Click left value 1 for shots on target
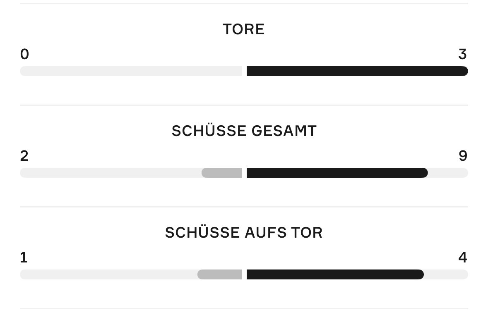 tap(24, 258)
